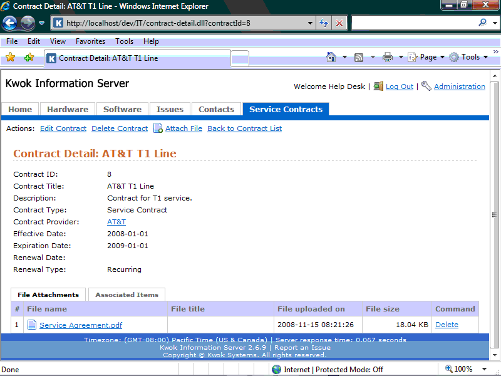Click the Kwok site icon in address bar
The height and width of the screenshot is (376, 501).
point(58,23)
